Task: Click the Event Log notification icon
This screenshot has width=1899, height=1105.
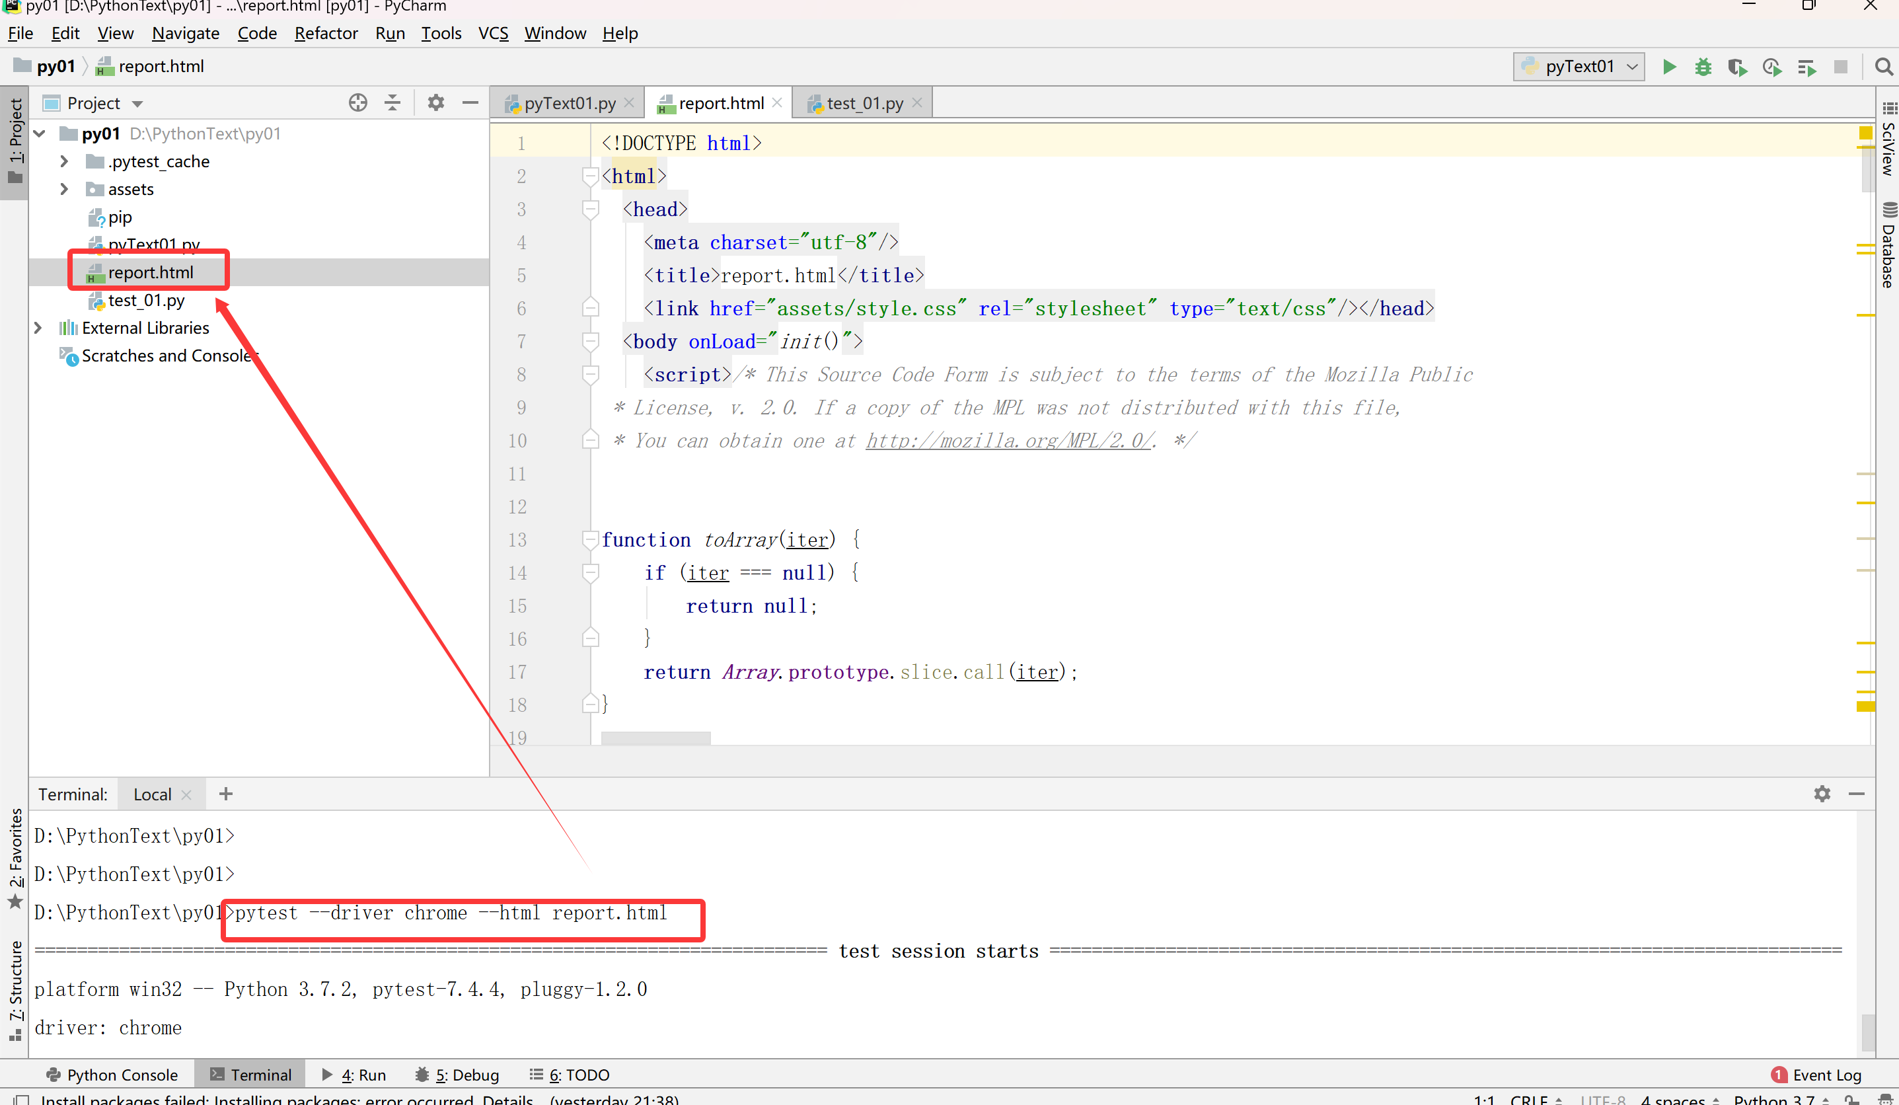Action: [x=1779, y=1074]
